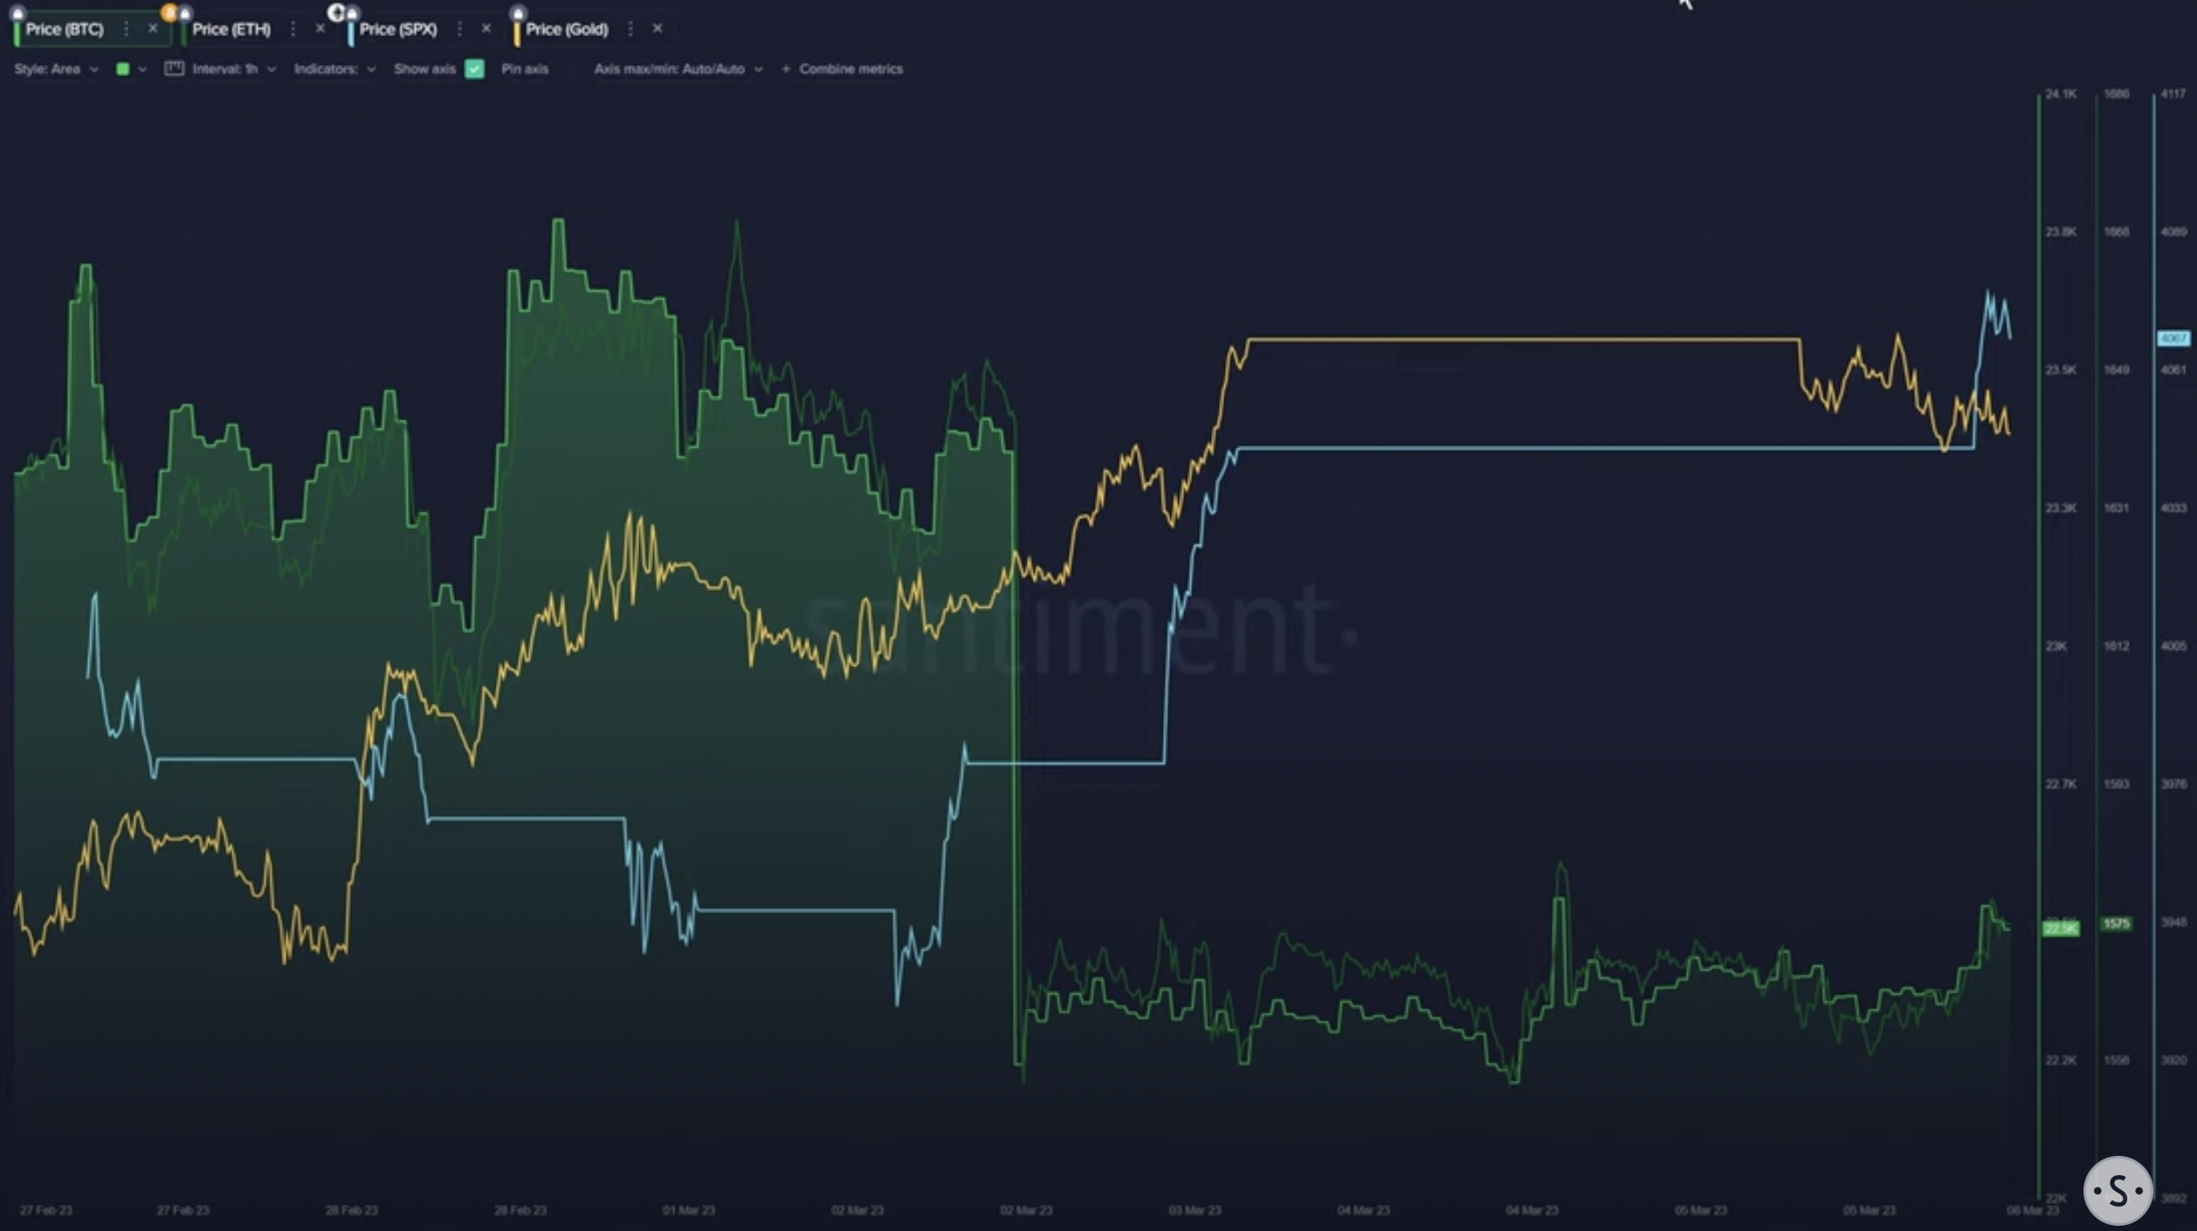This screenshot has height=1231, width=2197.
Task: Click the round Santiment S logo button
Action: coord(2118,1190)
